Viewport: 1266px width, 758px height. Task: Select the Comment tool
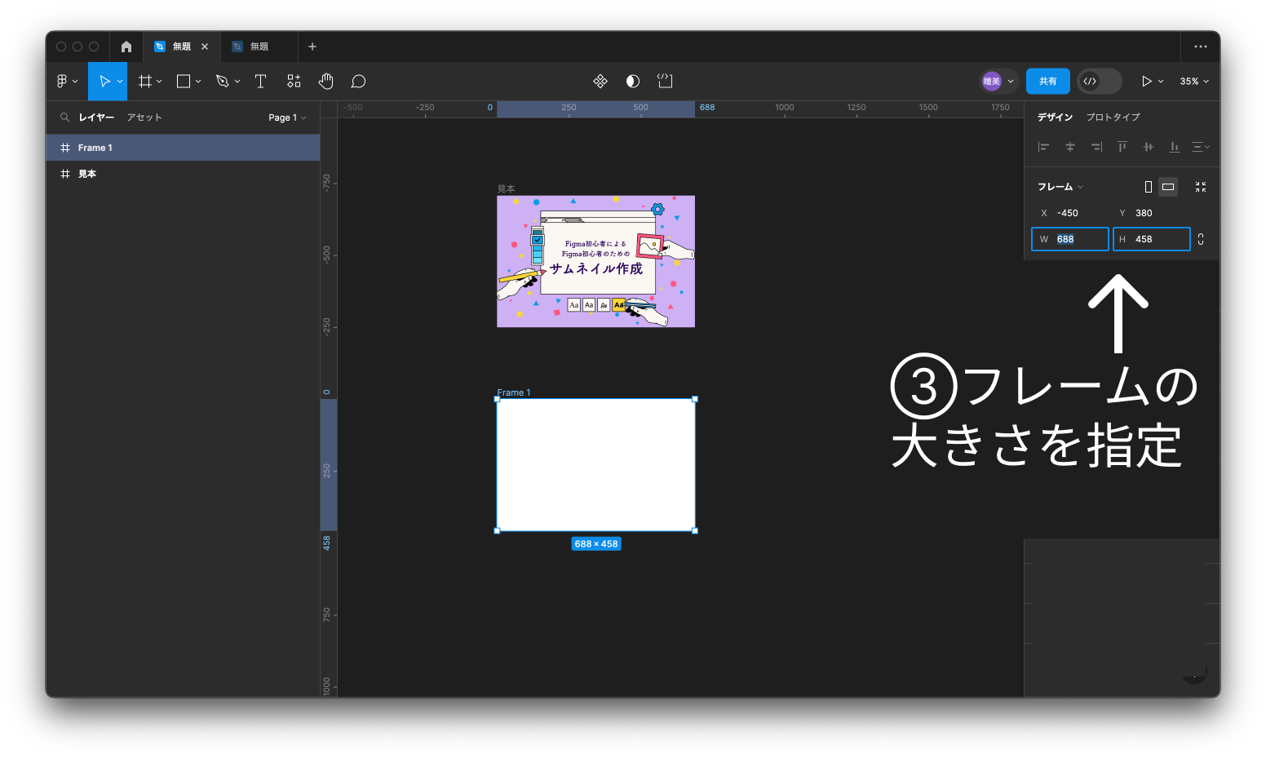coord(358,81)
